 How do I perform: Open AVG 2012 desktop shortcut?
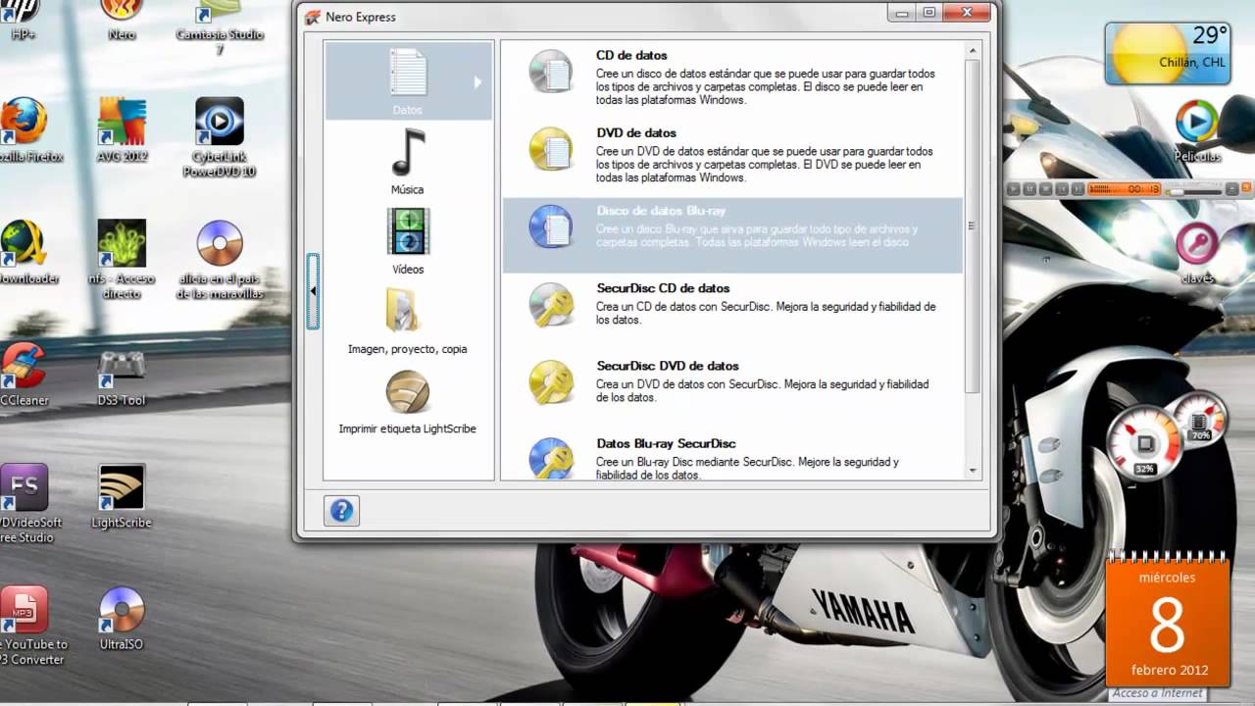[x=122, y=129]
